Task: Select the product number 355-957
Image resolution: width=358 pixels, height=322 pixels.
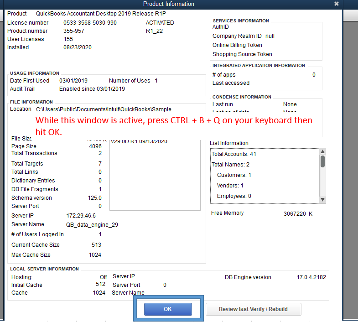Action: tap(74, 31)
